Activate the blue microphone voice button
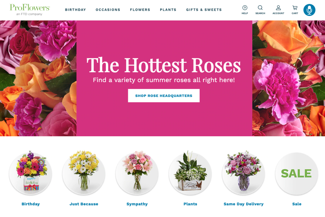This screenshot has width=325, height=217. [x=309, y=10]
